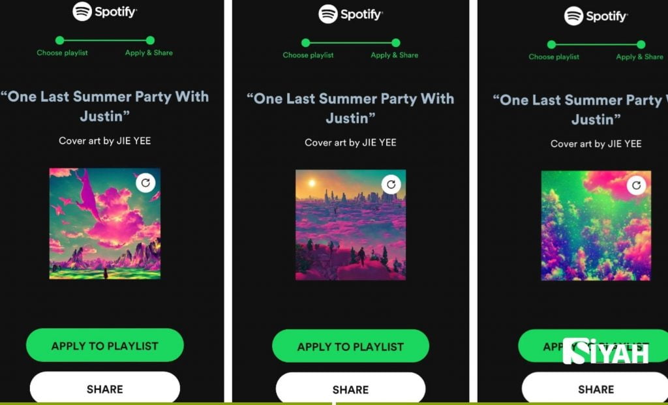Go to Choose playlist step in left panel
668x405 pixels.
(x=62, y=53)
